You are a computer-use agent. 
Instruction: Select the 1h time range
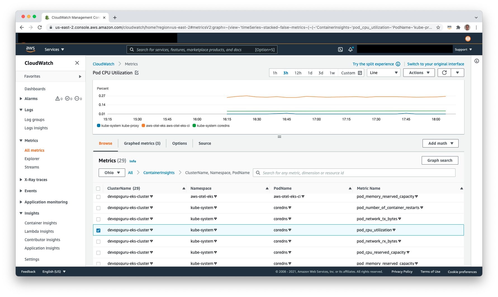[275, 73]
